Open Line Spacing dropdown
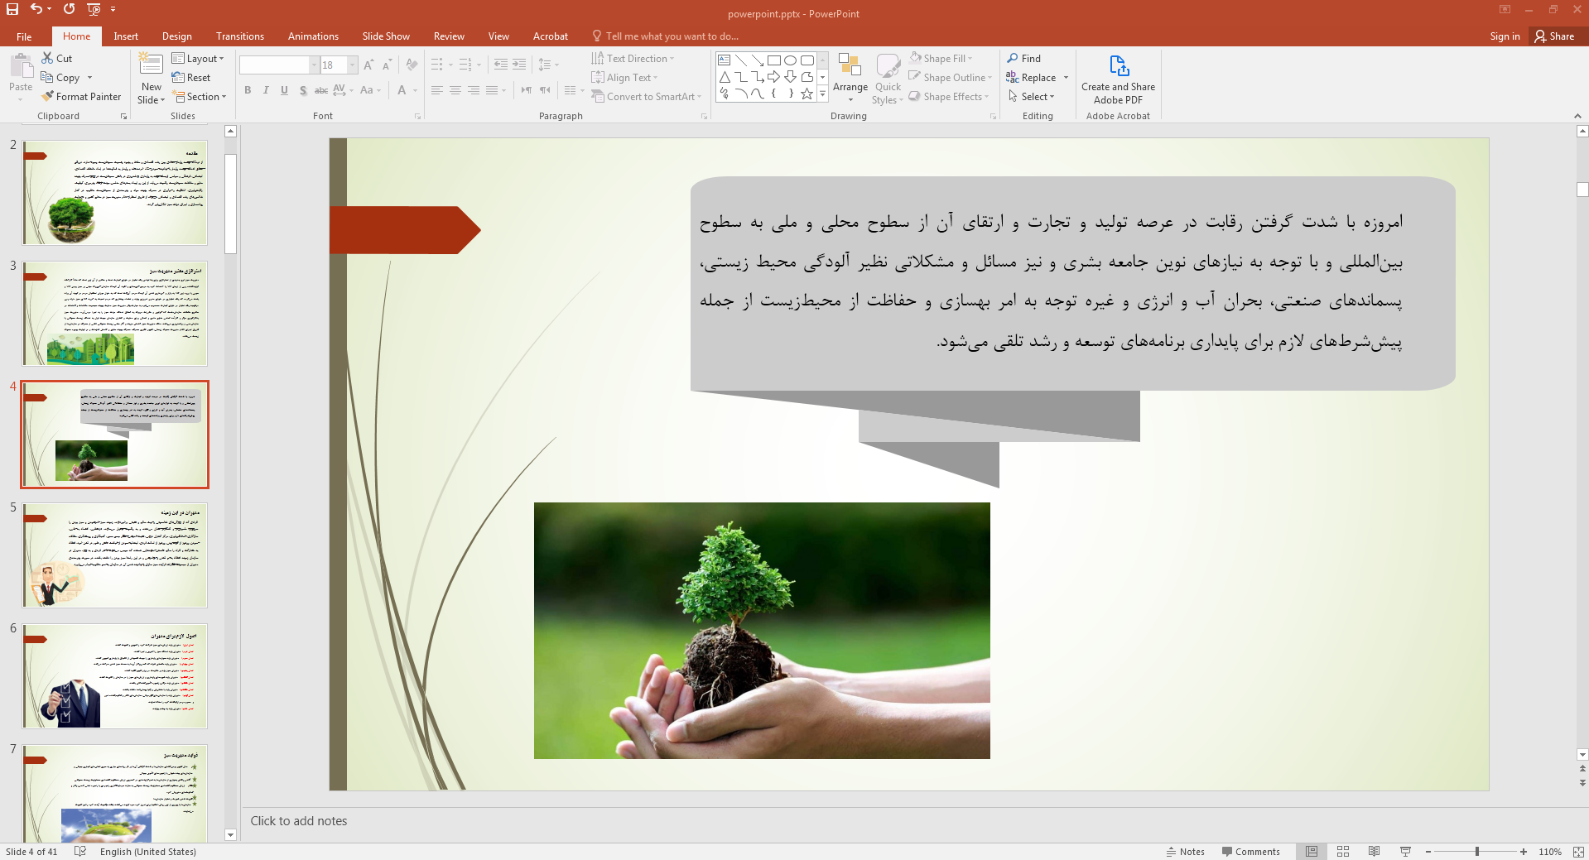 (549, 65)
